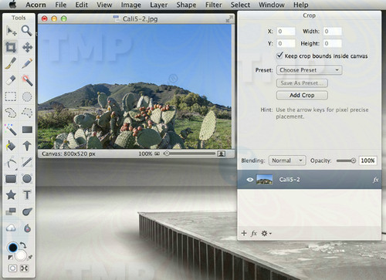Swap foreground and background colors arrow
This screenshot has width=386, height=280.
point(23,245)
